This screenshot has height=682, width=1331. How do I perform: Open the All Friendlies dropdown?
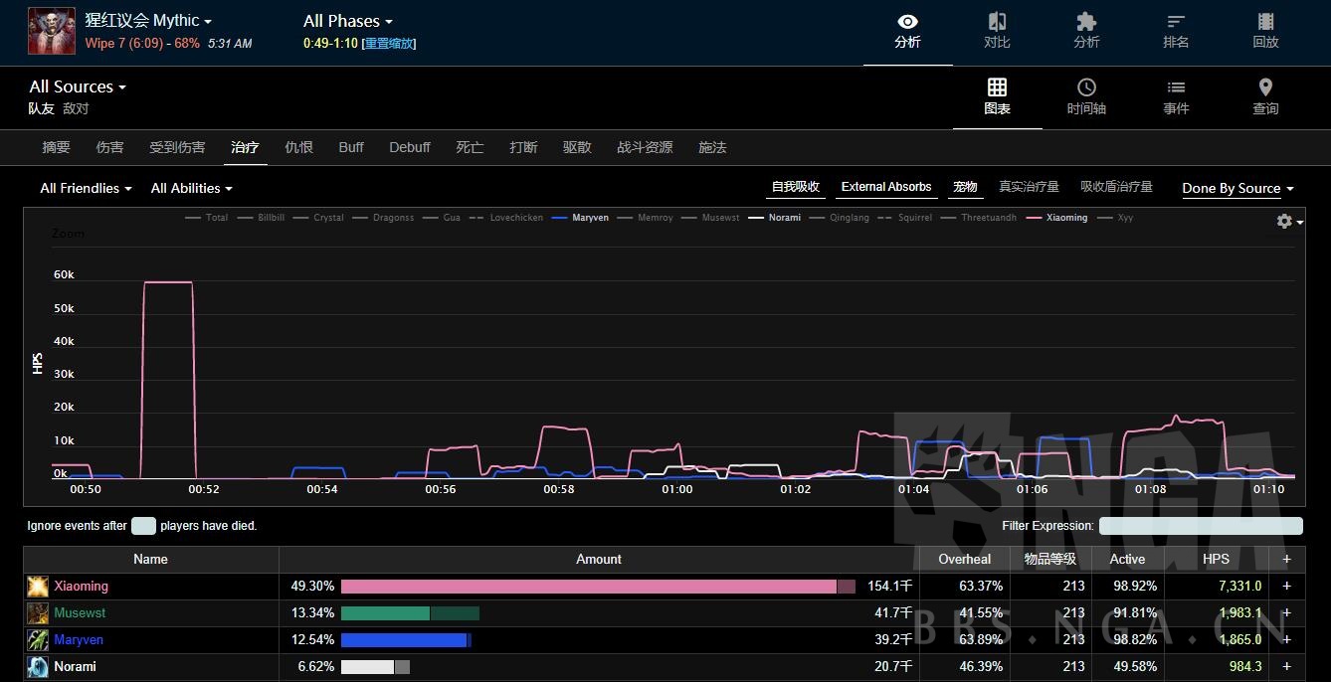86,188
